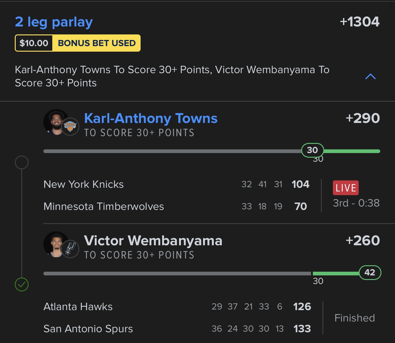Click the $10.00 stake amount
Image resolution: width=395 pixels, height=343 pixels.
(34, 43)
